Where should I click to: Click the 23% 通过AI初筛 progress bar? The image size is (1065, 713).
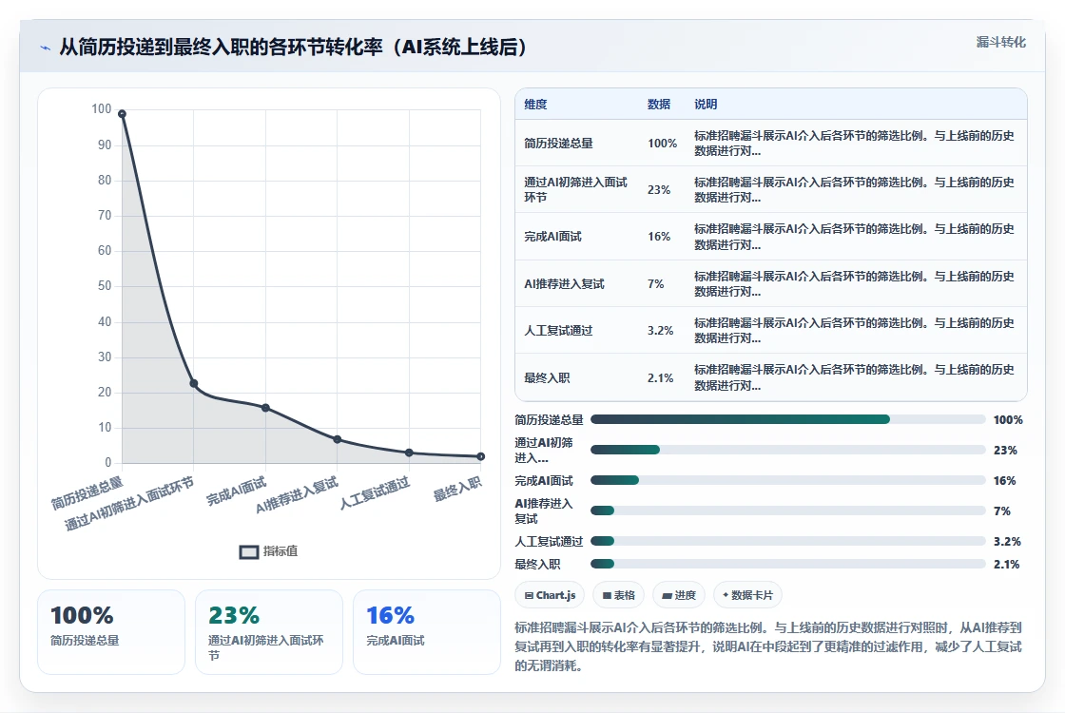point(788,450)
